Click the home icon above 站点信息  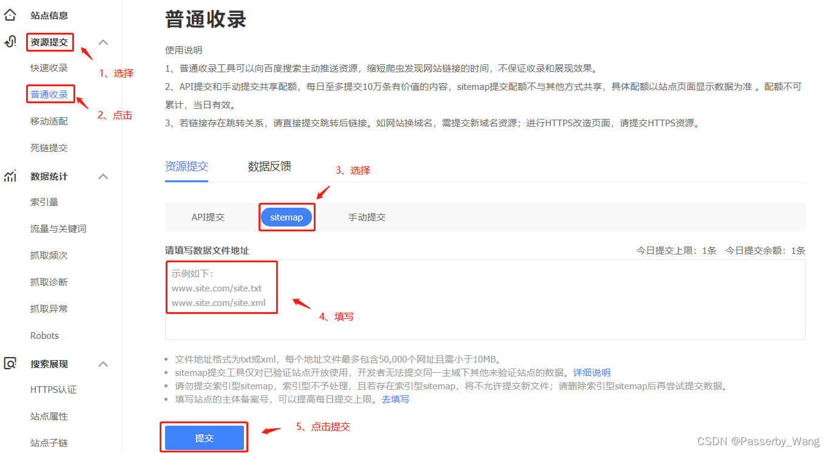point(10,14)
